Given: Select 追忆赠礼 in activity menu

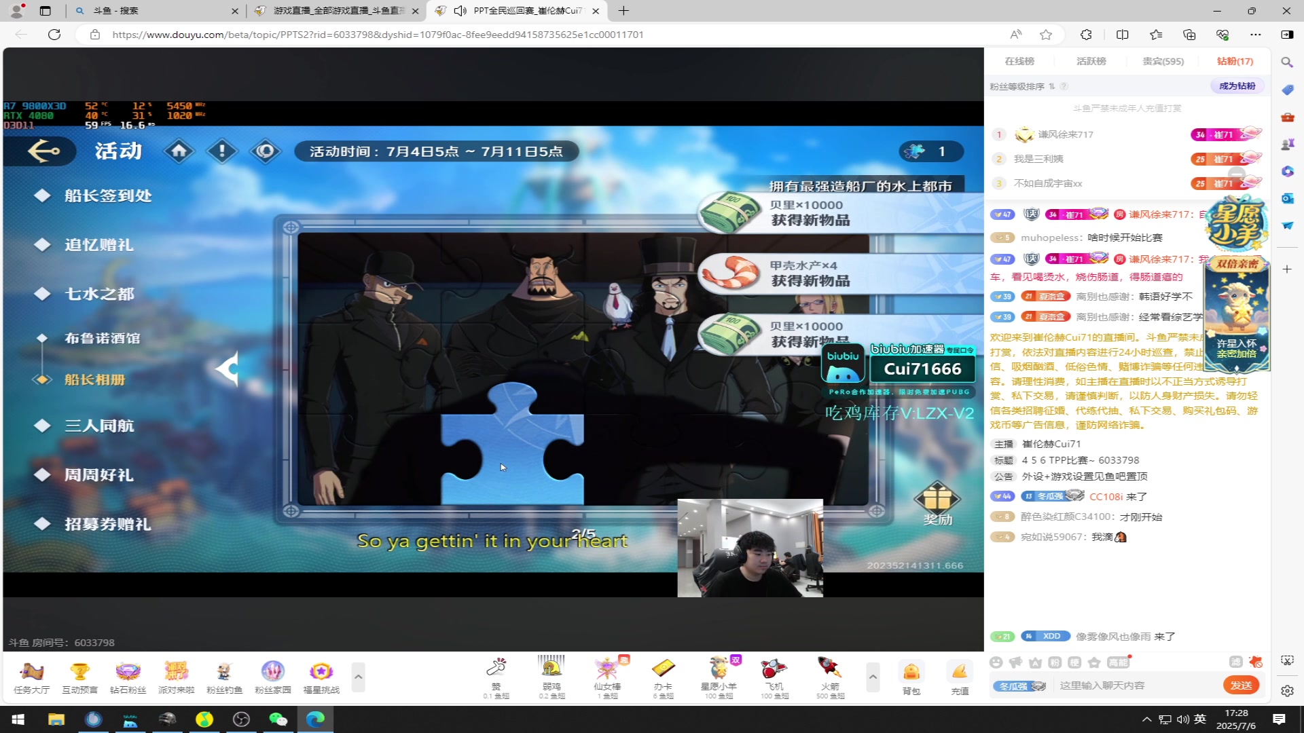Looking at the screenshot, I should pyautogui.click(x=99, y=244).
